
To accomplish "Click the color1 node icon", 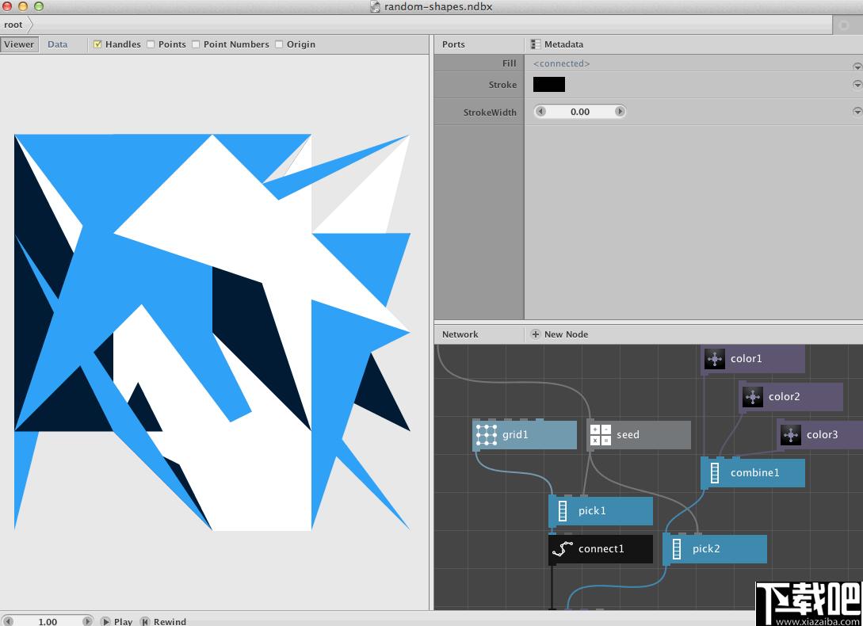I will (x=715, y=359).
